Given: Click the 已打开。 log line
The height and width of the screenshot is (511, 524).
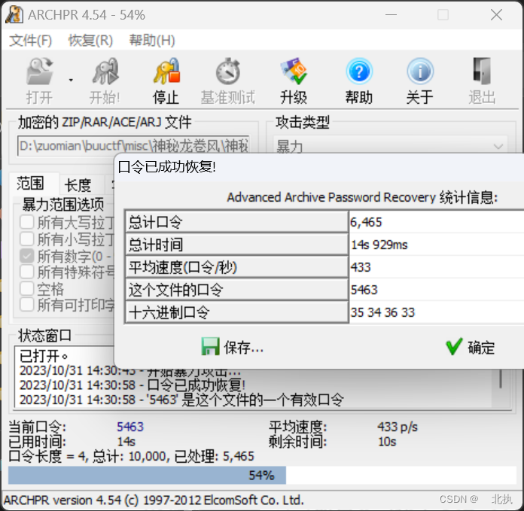Looking at the screenshot, I should (44, 356).
